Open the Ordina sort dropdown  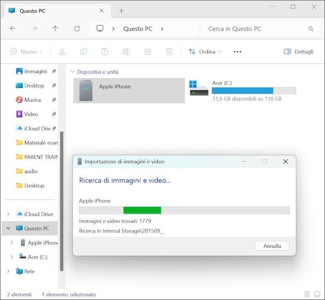205,52
